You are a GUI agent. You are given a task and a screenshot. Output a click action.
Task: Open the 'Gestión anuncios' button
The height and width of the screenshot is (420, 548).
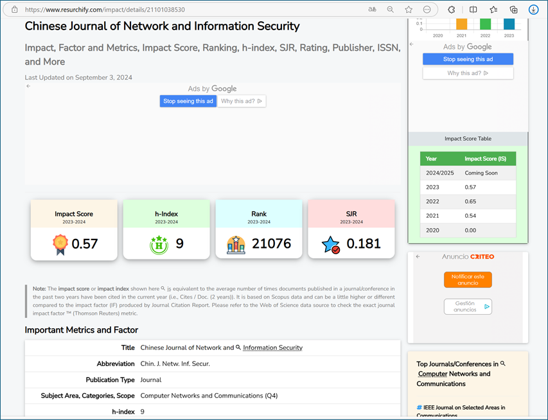point(467,306)
